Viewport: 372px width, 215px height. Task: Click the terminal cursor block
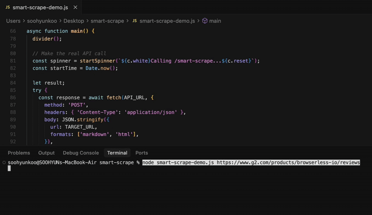9,169
